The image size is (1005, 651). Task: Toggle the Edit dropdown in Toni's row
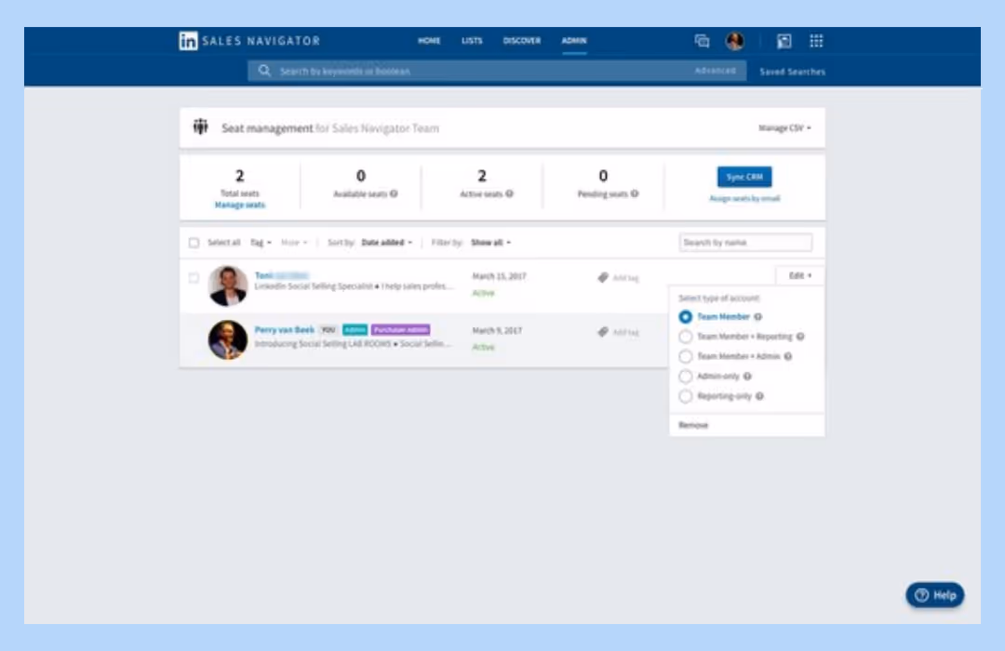pyautogui.click(x=800, y=275)
